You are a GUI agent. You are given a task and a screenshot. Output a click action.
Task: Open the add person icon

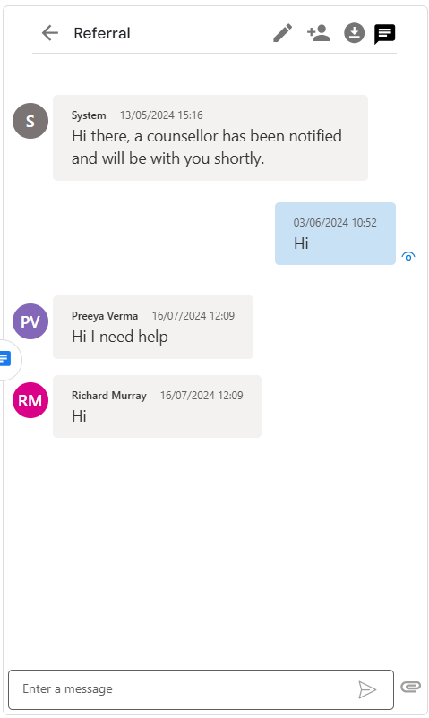point(319,33)
